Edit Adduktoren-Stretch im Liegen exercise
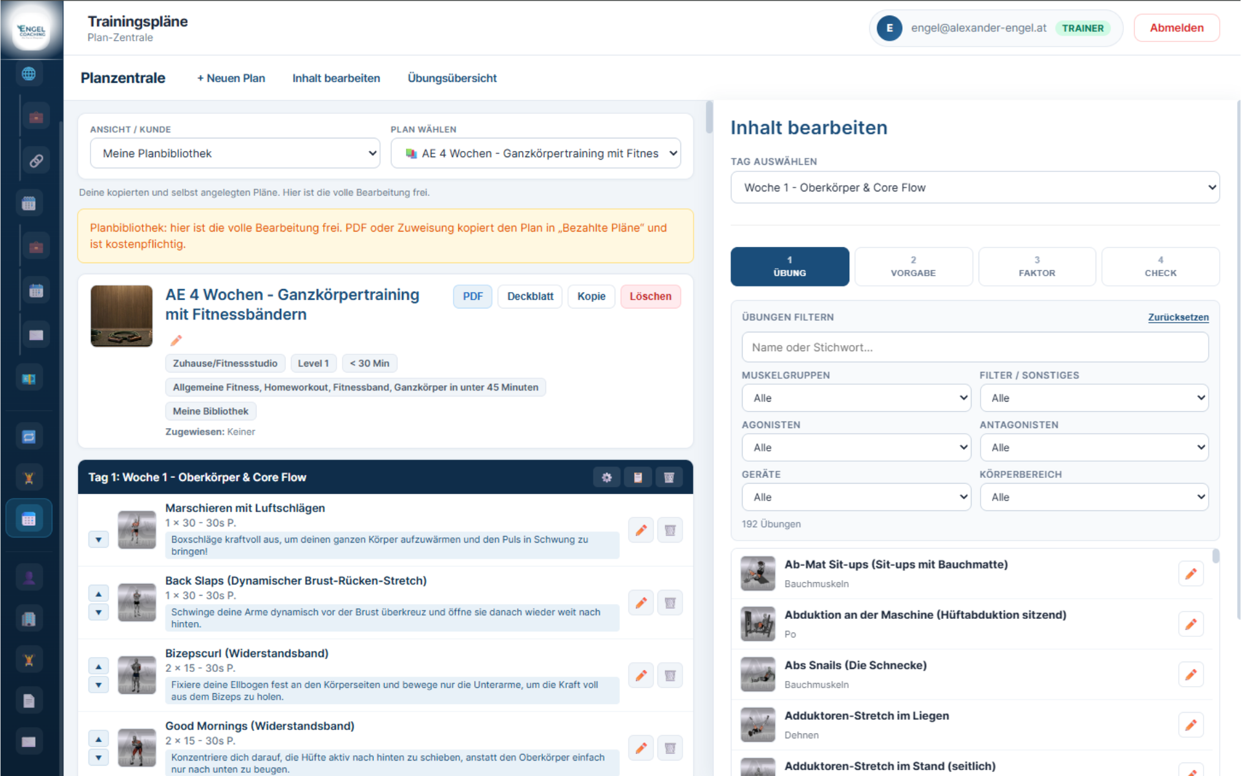The width and height of the screenshot is (1241, 776). [x=1191, y=725]
